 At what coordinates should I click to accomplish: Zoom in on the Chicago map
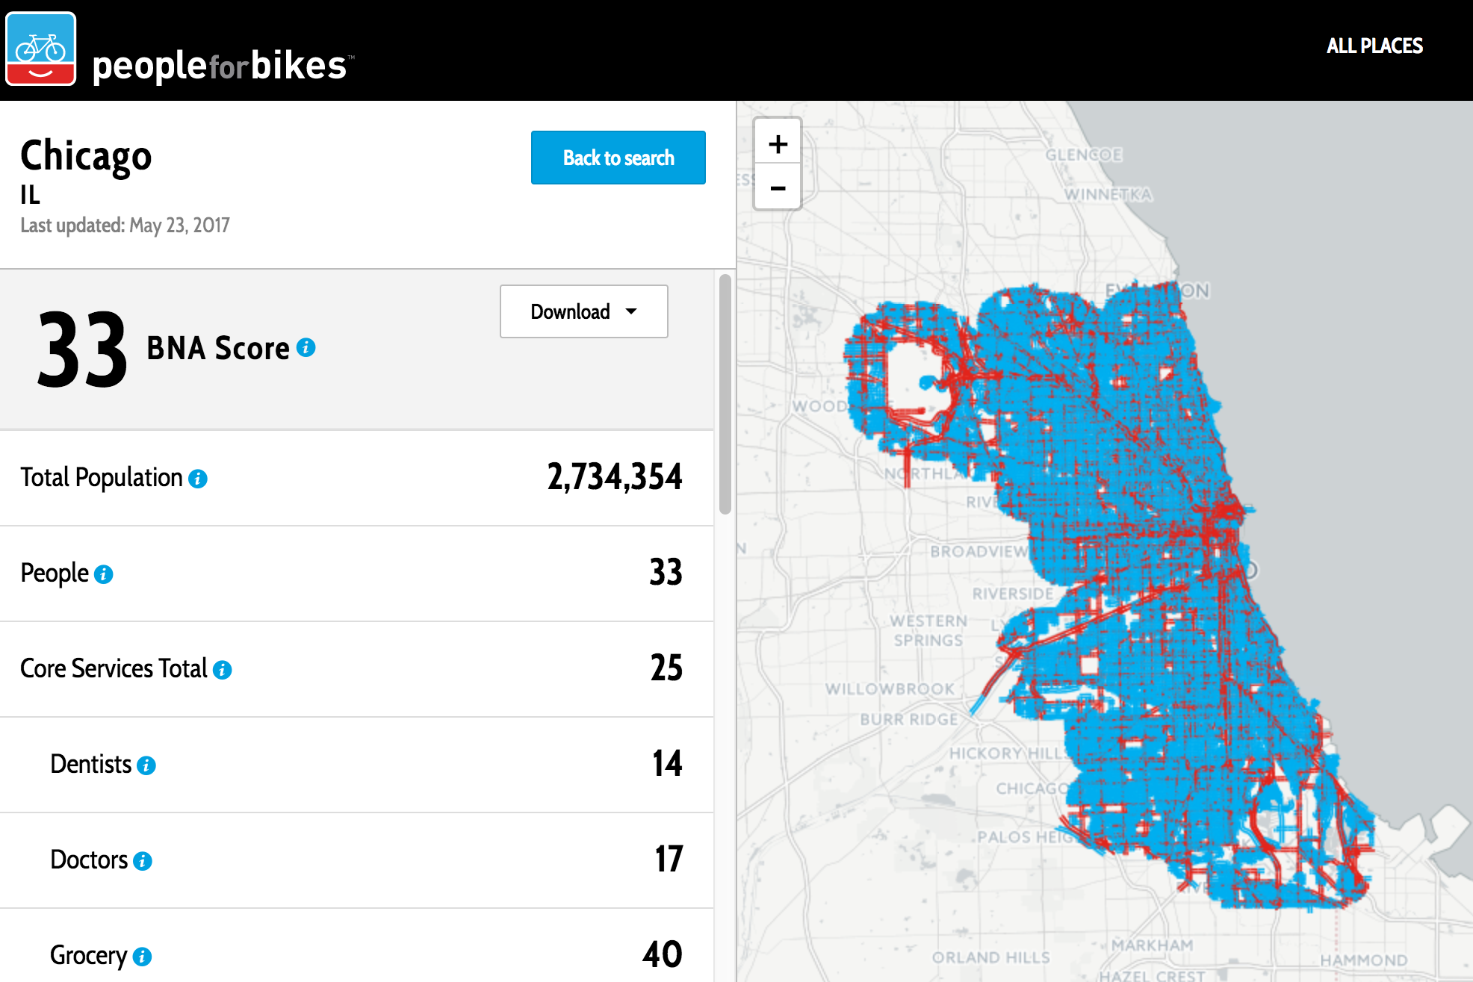click(x=777, y=143)
